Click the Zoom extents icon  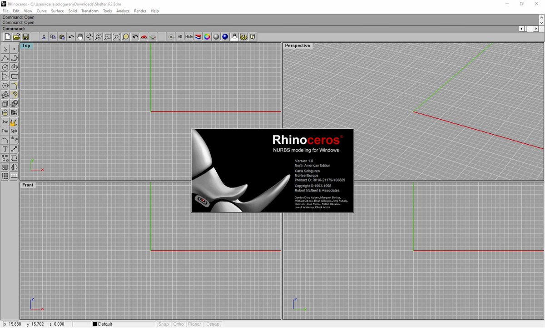[117, 37]
